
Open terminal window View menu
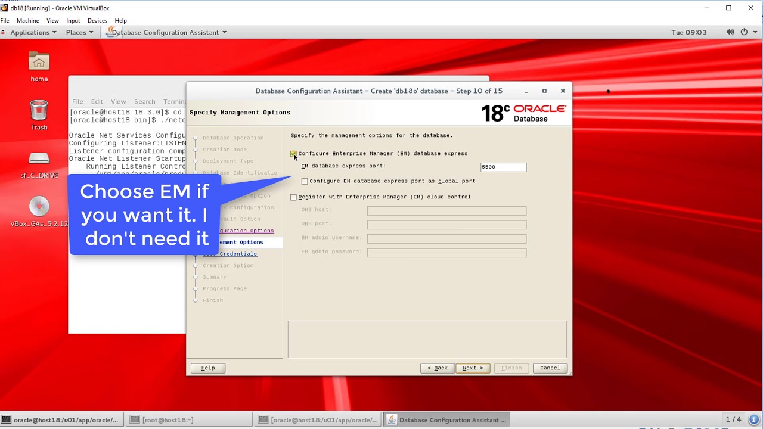(x=118, y=101)
